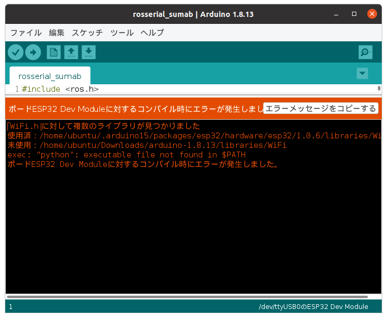Click the horizontal scrollbar of the console
The width and height of the screenshot is (387, 318).
[187, 297]
